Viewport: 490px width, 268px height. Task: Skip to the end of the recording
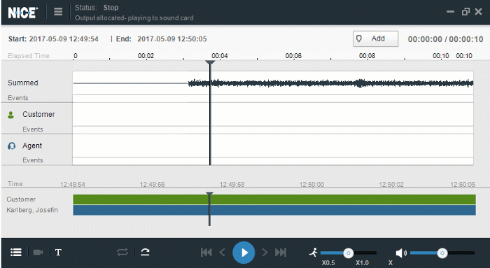281,253
